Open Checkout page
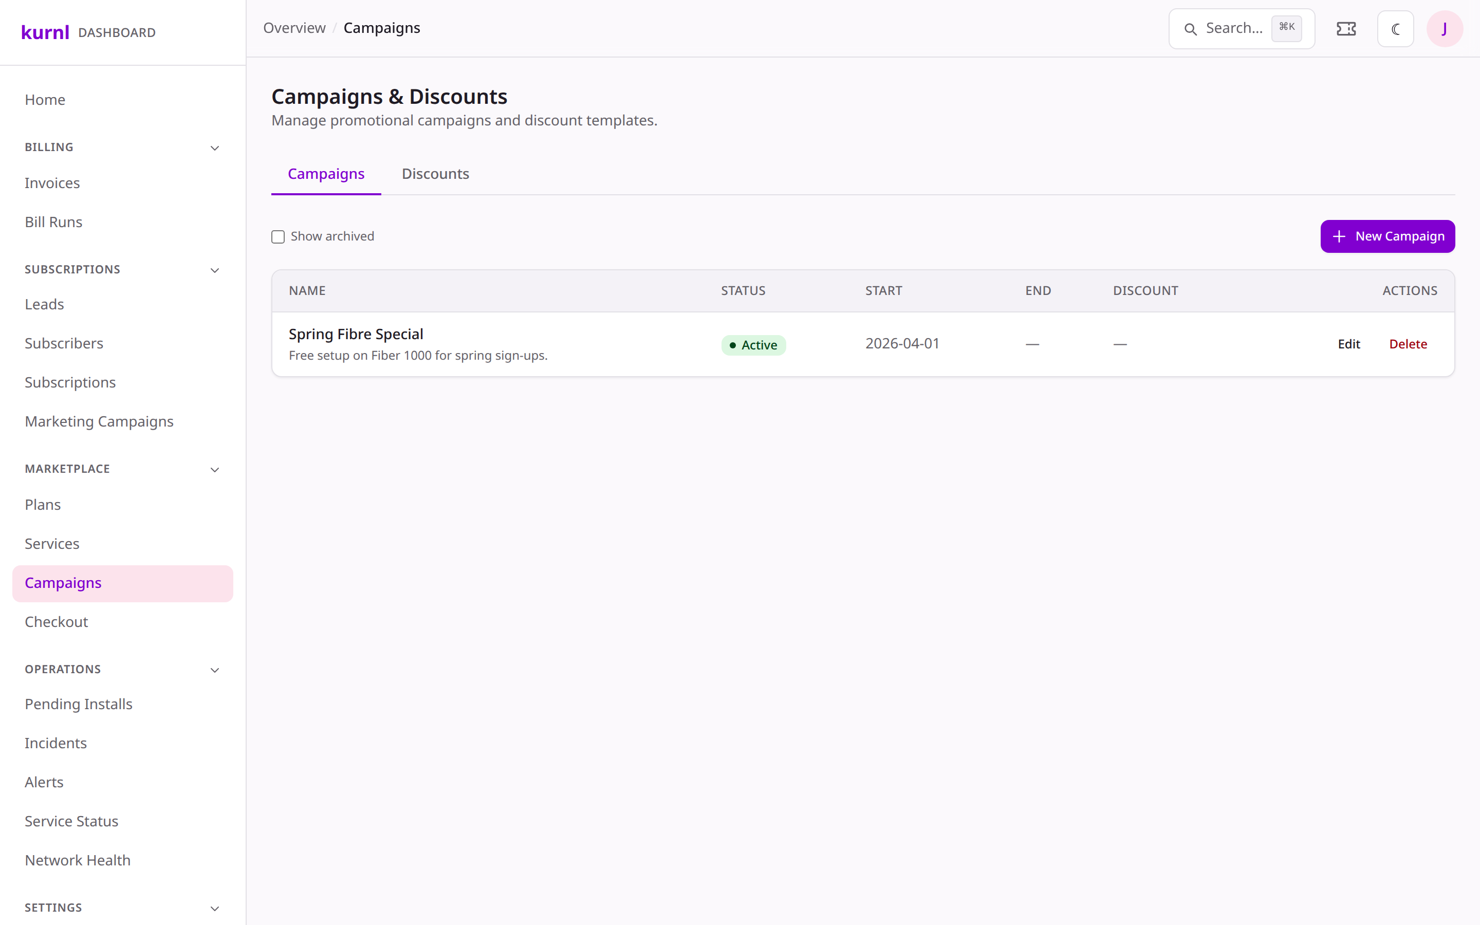The image size is (1480, 925). pos(122,622)
